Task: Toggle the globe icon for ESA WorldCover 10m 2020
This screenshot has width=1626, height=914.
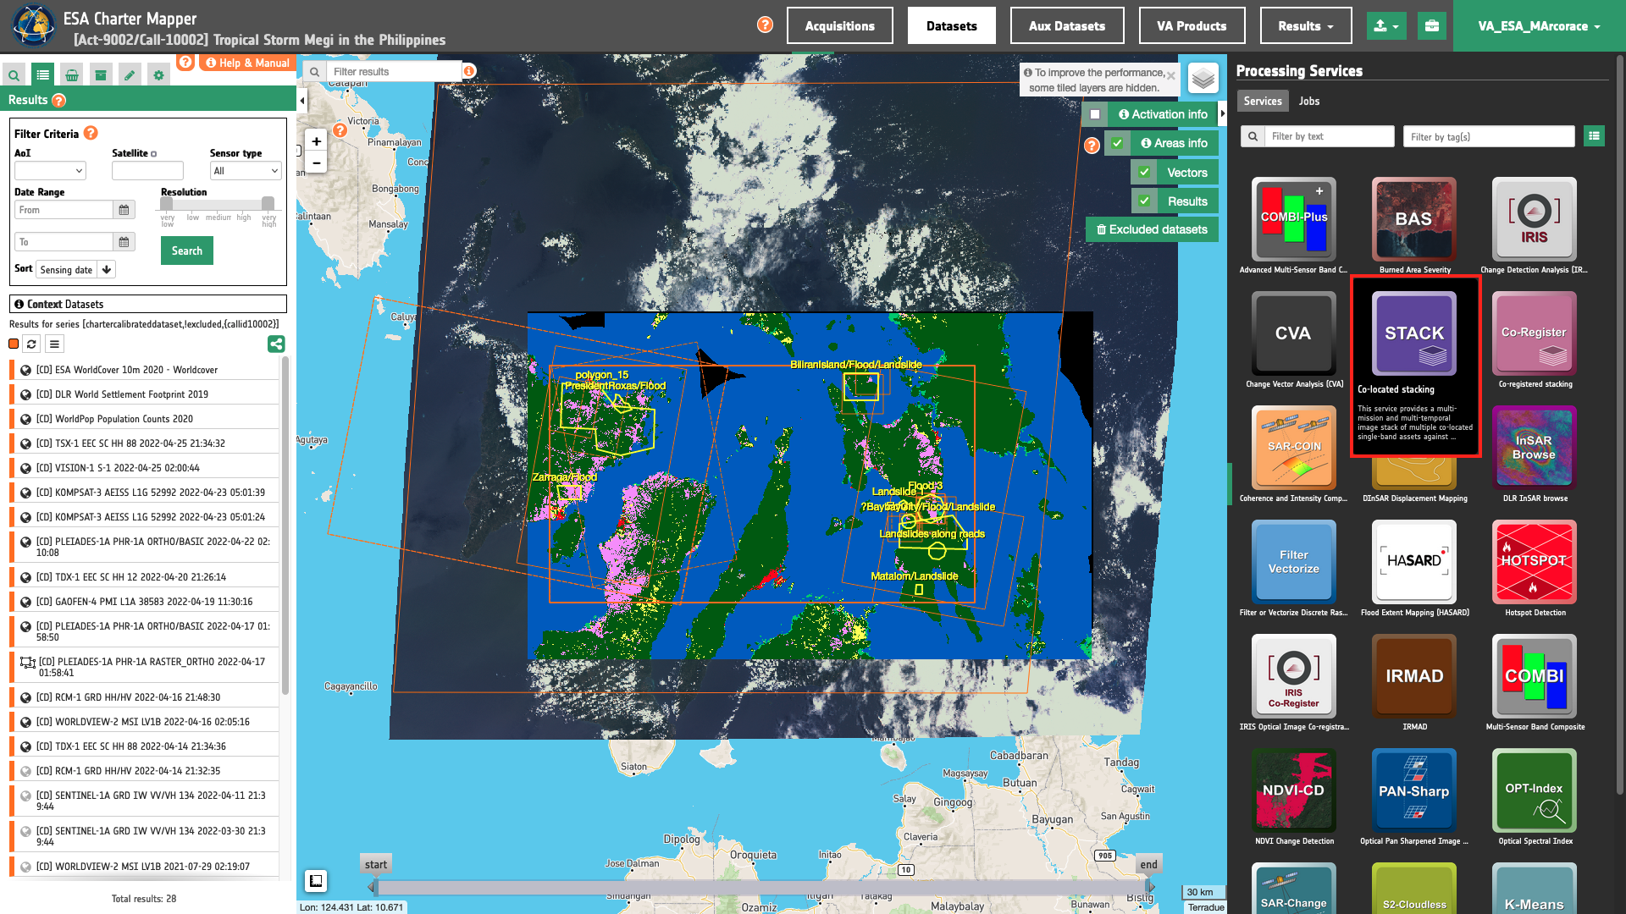Action: coord(26,370)
